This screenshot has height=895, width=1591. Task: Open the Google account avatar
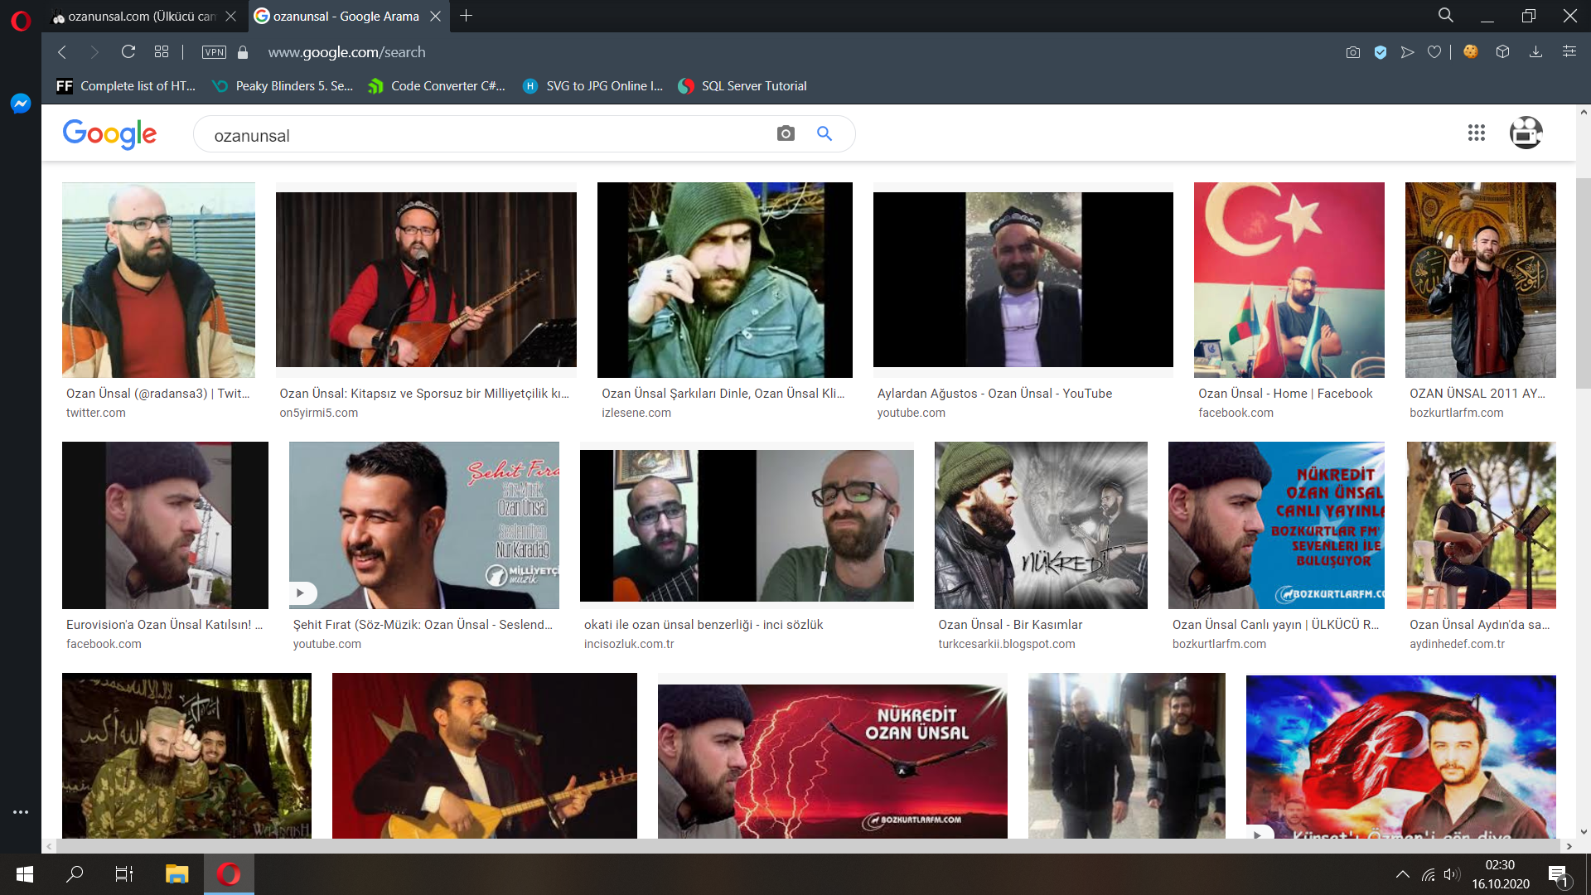click(x=1526, y=133)
